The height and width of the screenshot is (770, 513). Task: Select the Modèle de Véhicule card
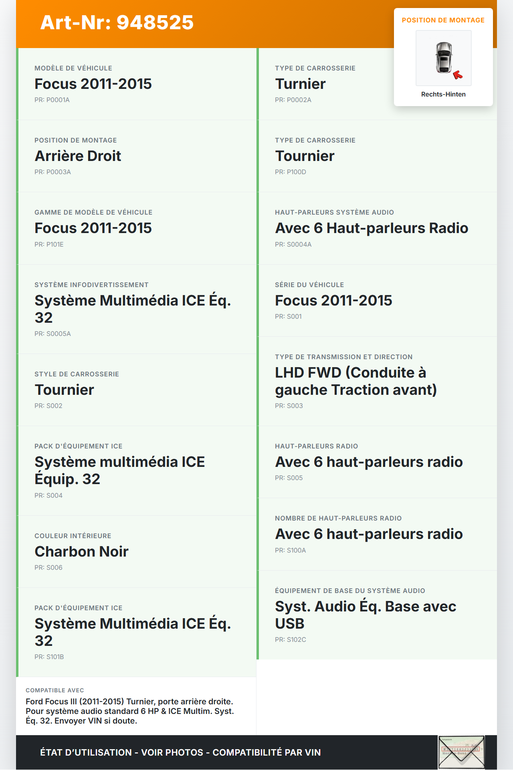pyautogui.click(x=136, y=84)
